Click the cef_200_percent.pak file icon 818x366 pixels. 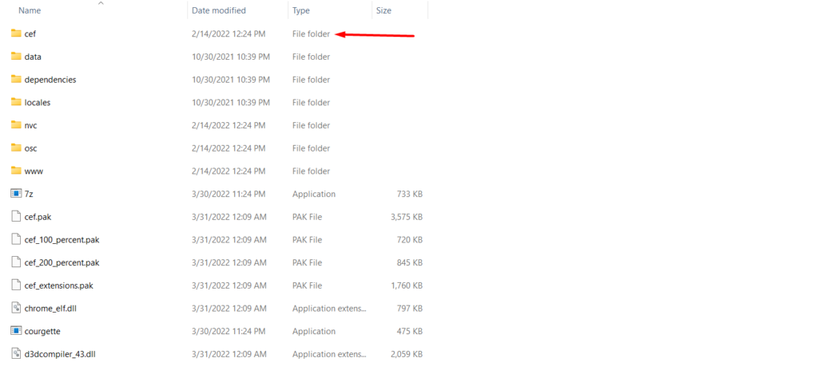[x=16, y=262]
